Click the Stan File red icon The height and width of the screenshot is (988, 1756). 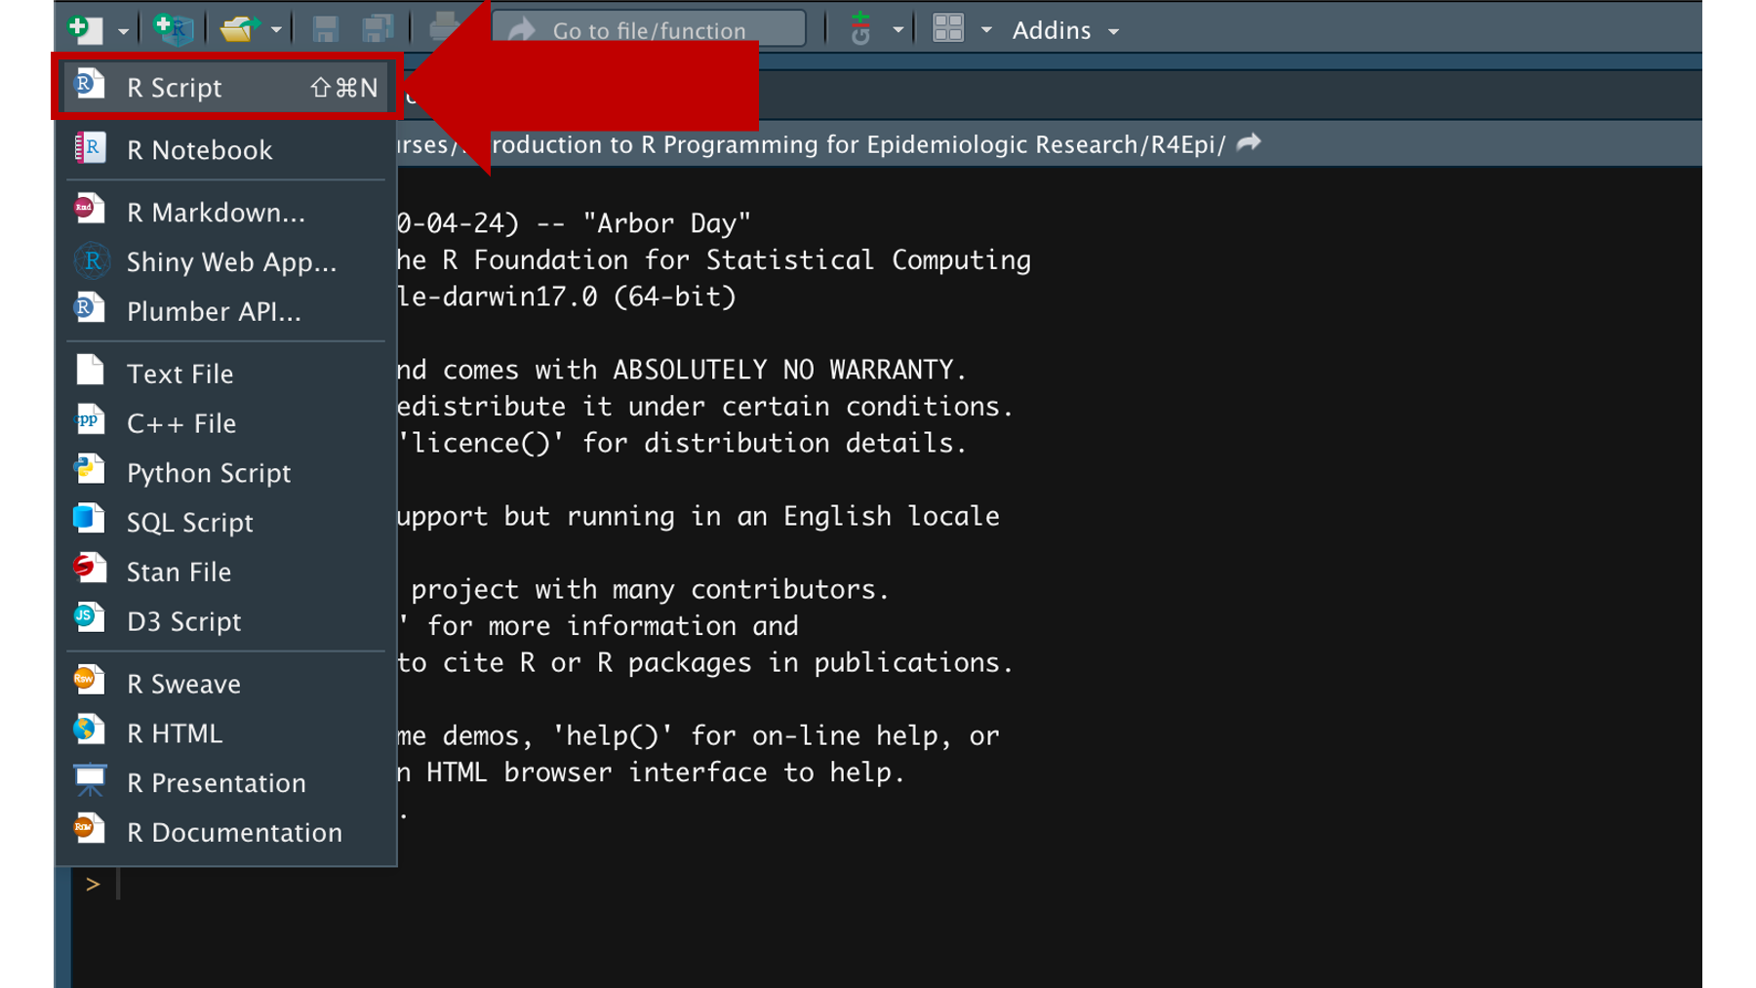tap(90, 568)
